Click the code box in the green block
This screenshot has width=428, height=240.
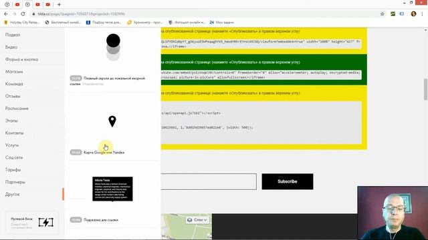261,75
